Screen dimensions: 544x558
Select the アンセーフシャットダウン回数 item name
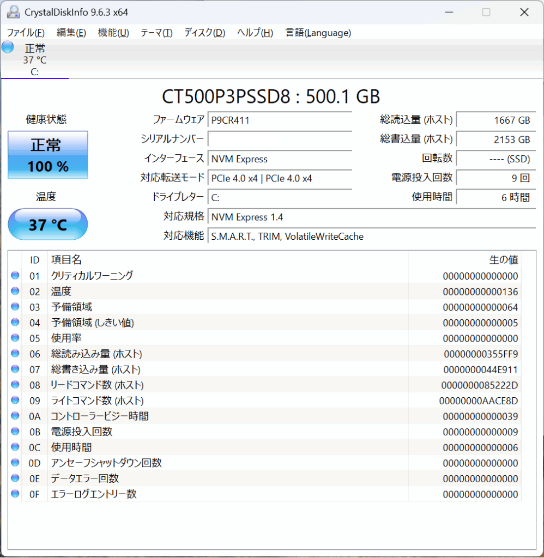pos(106,463)
